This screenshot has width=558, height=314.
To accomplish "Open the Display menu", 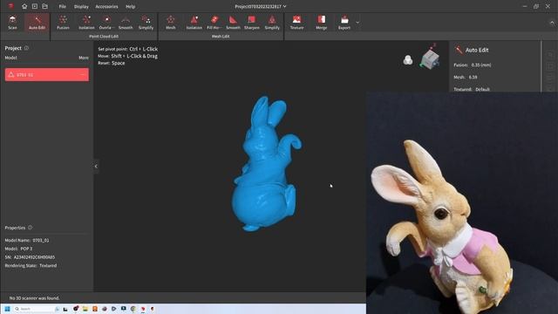I will coord(81,6).
